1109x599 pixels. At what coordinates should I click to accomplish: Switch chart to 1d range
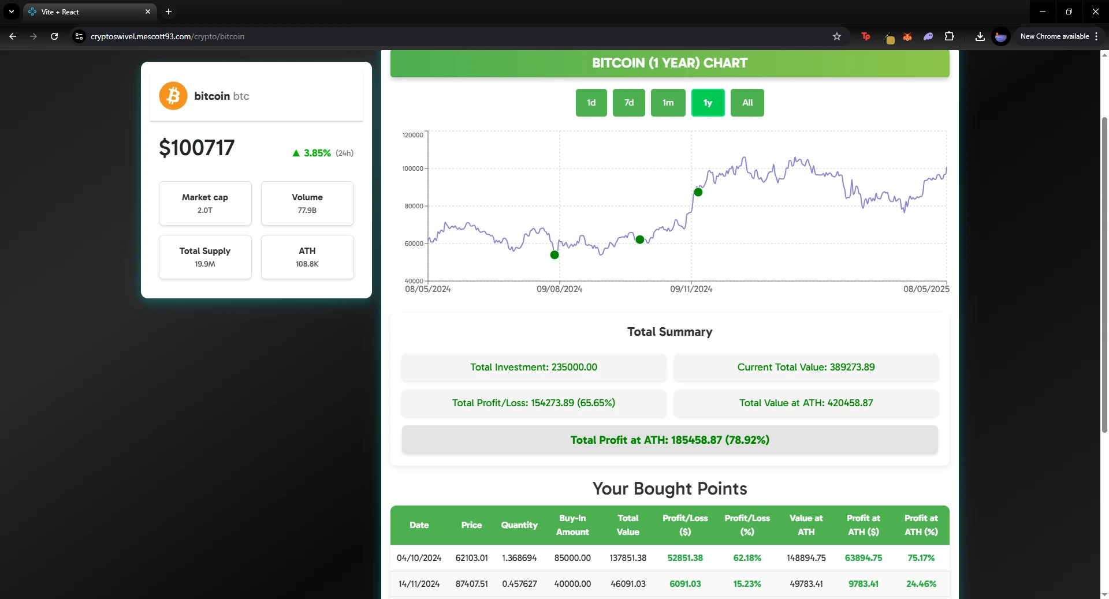(x=591, y=103)
